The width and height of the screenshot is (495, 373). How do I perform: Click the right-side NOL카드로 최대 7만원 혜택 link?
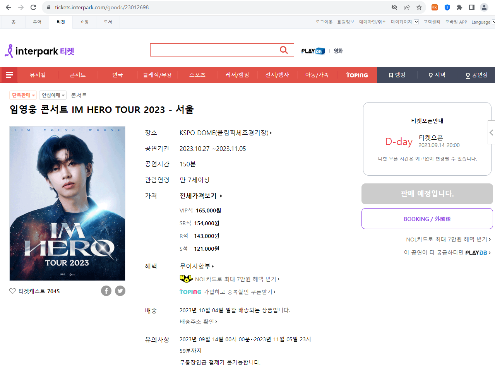(x=449, y=240)
